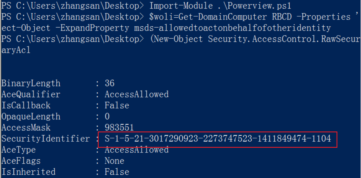Click the aryAcl wrapped text line
The height and width of the screenshot is (178, 361).
(16, 50)
